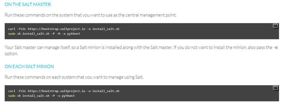This screenshot has height=106, width=289.
Task: Click the sudo command line containing the -M flag
Action: [x=44, y=34]
